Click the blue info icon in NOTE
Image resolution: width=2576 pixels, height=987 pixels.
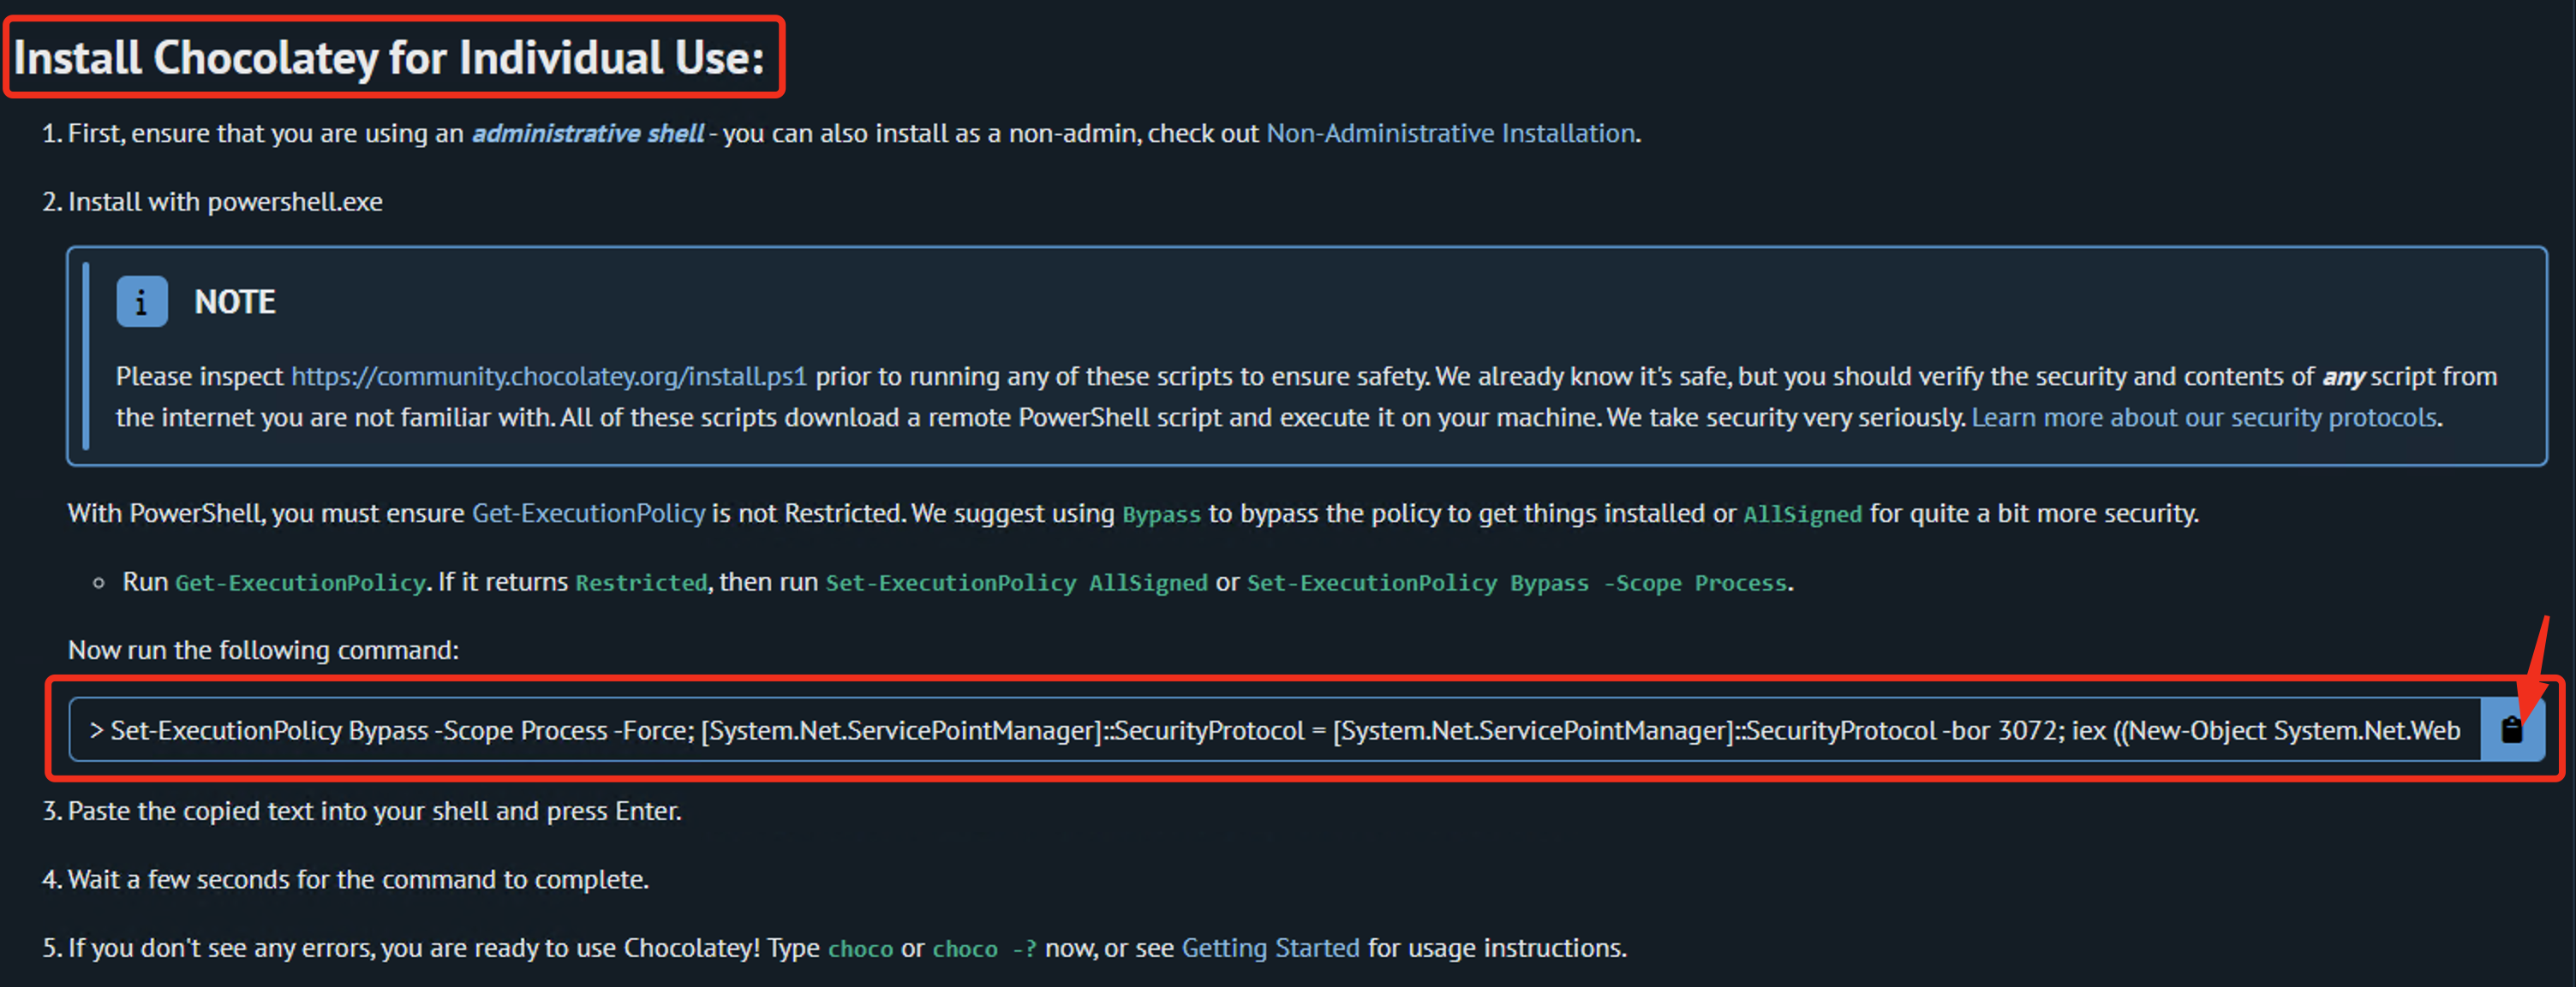coord(141,301)
